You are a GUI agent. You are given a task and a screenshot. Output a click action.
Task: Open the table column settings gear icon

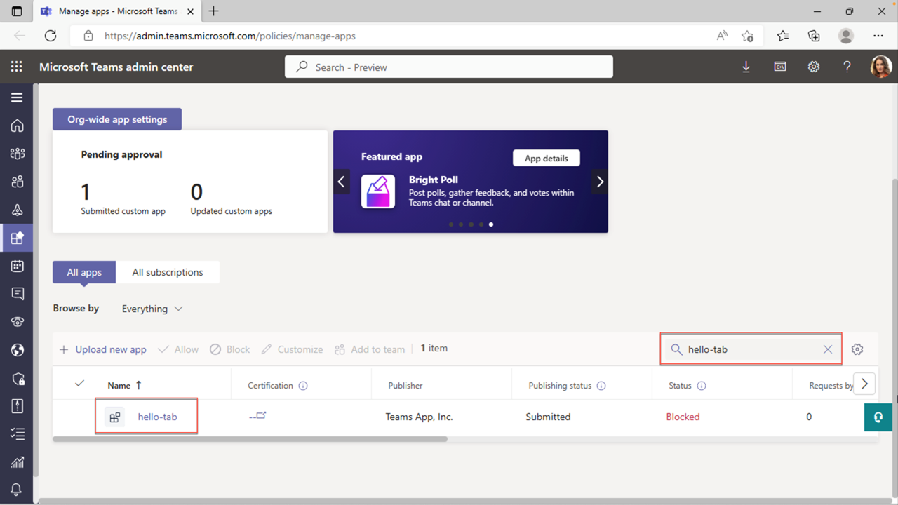coord(857,349)
